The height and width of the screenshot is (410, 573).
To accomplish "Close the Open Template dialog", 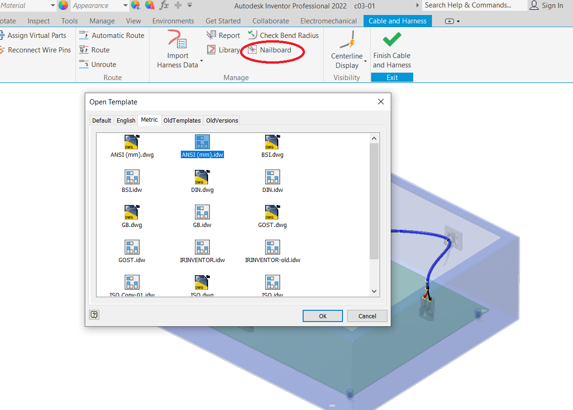I will tap(381, 102).
